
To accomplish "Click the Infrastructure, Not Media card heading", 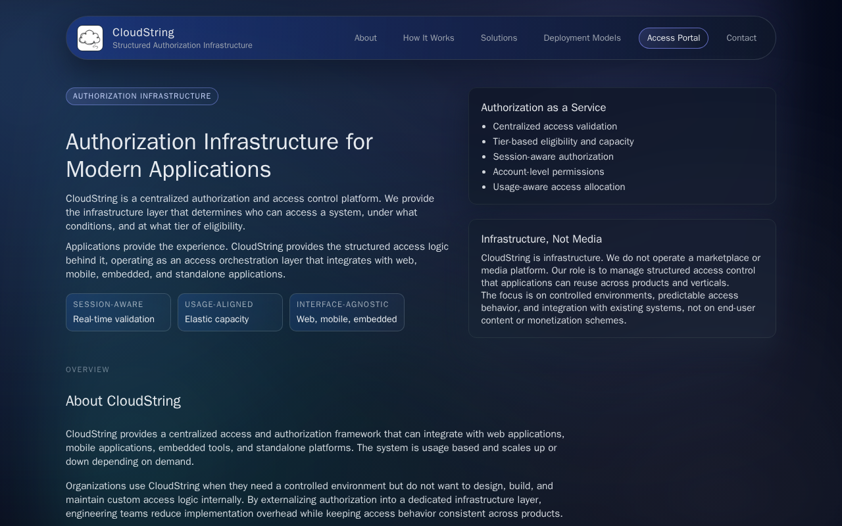I will pyautogui.click(x=541, y=239).
